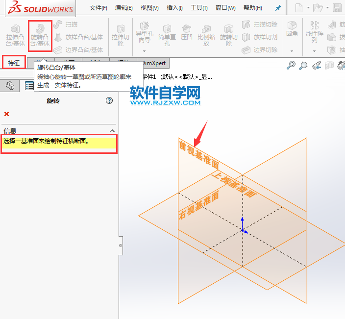Select the 上视基准面 plane label

234,185
